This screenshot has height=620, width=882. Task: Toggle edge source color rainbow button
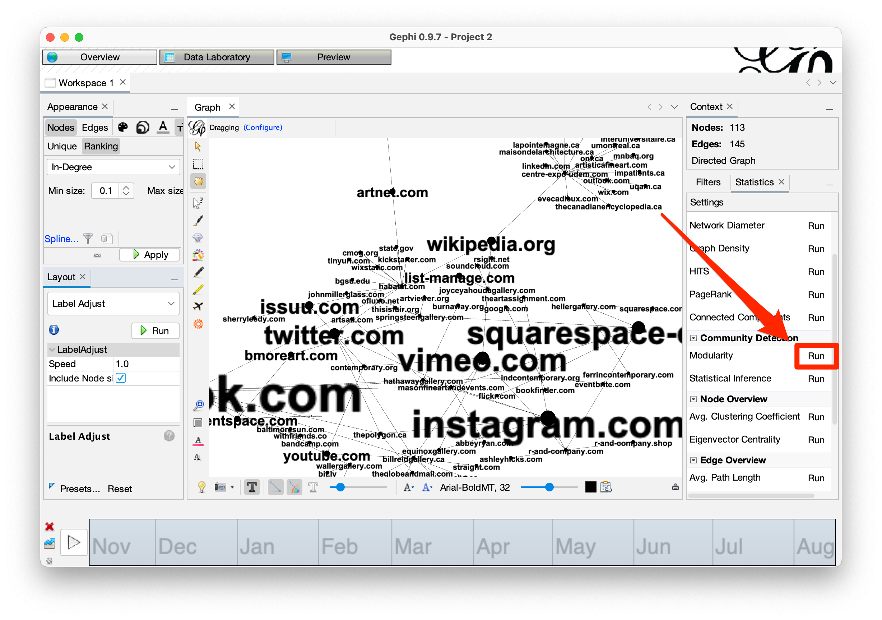294,487
